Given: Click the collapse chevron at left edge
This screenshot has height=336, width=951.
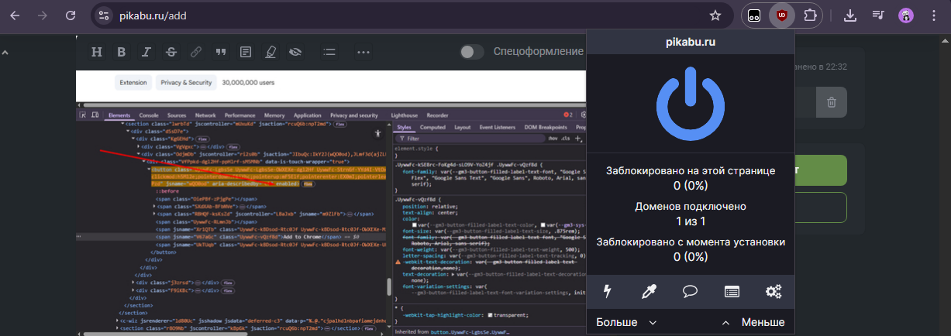Looking at the screenshot, I should [4, 53].
